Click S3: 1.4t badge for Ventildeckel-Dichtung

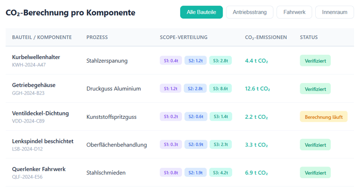220,117
